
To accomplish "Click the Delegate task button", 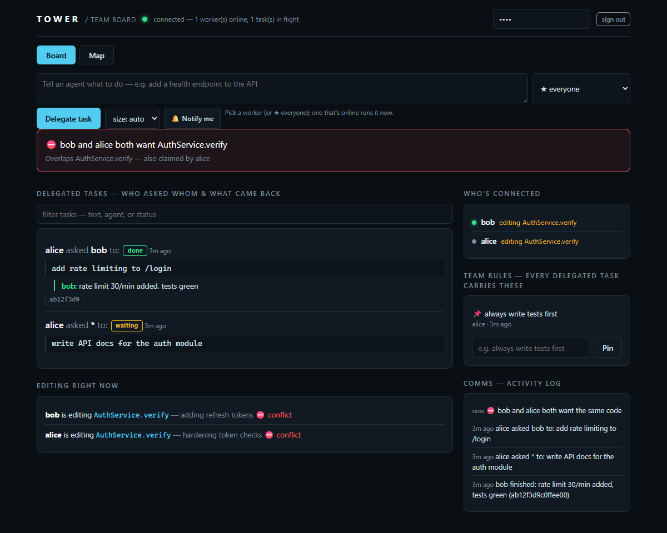I will [68, 118].
